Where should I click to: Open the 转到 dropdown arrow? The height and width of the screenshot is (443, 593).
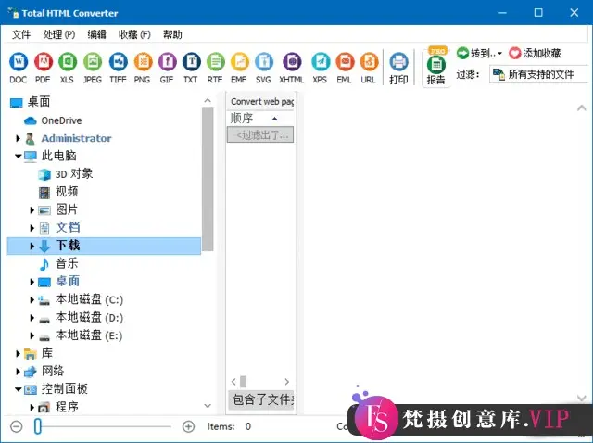tap(500, 54)
